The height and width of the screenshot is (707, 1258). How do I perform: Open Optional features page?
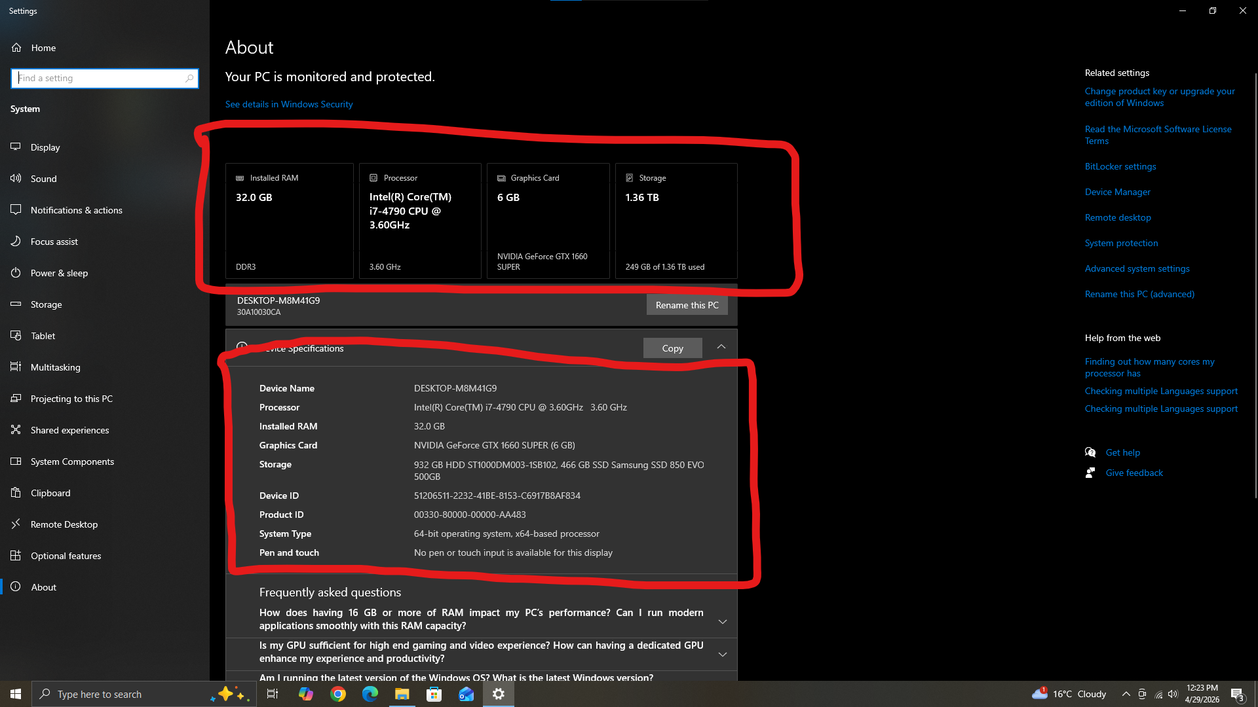[x=105, y=556]
